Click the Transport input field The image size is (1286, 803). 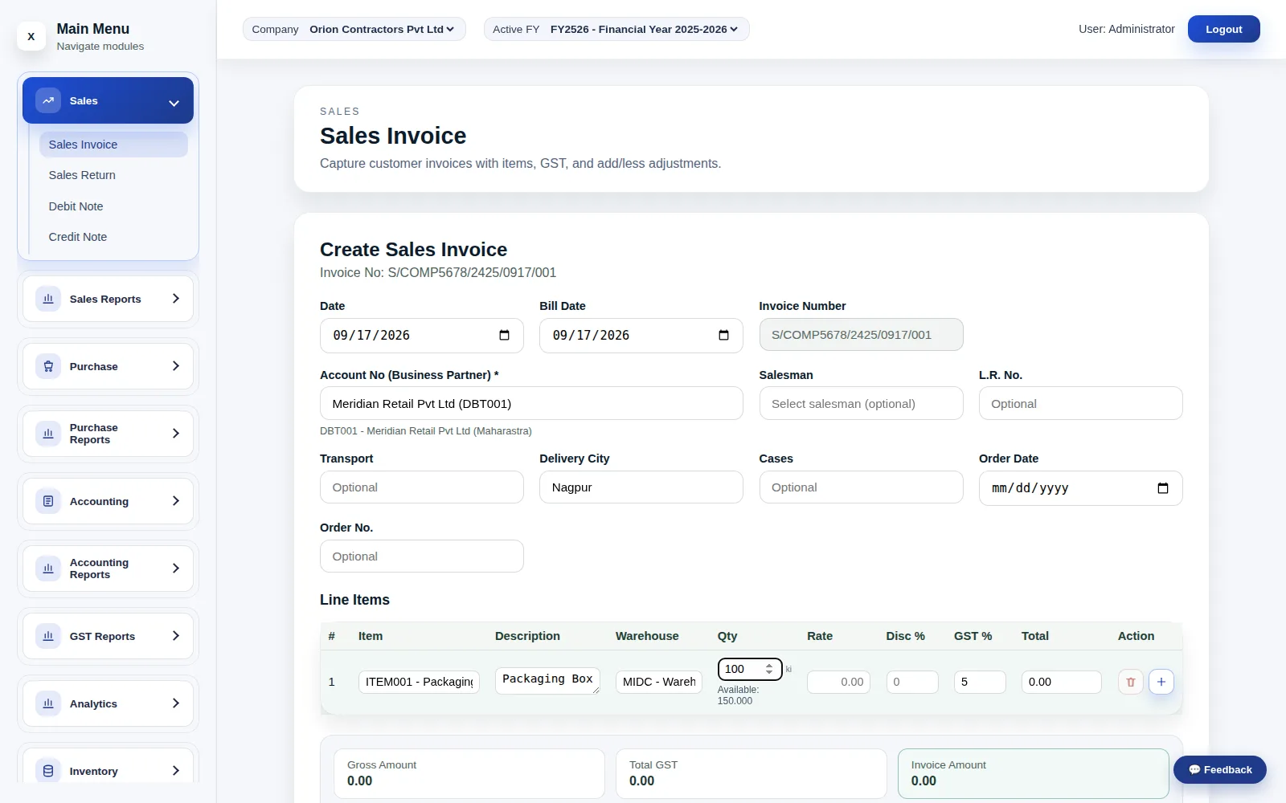click(x=421, y=487)
